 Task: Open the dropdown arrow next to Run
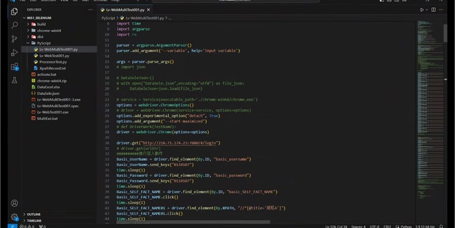tap(427, 10)
